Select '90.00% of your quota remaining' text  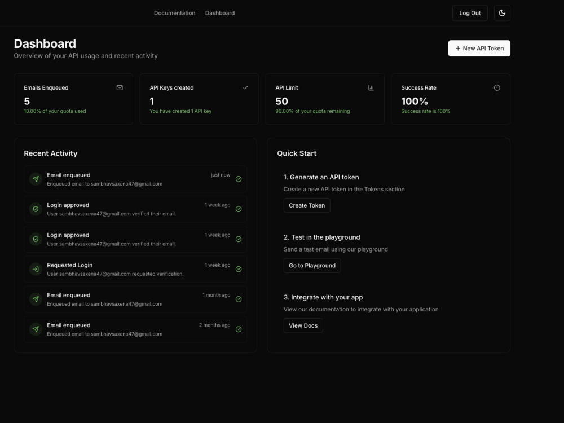coord(312,111)
